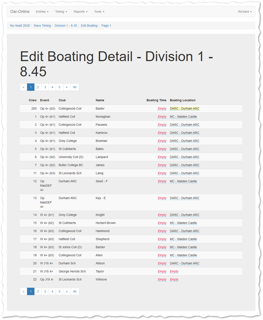Edit boating time for Wilmore crew 22
Image resolution: width=263 pixels, height=320 pixels.
pyautogui.click(x=162, y=279)
